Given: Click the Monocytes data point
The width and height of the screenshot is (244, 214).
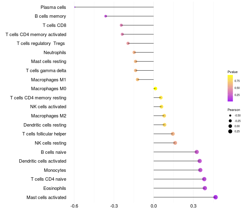Looking at the screenshot, I should point(200,170).
